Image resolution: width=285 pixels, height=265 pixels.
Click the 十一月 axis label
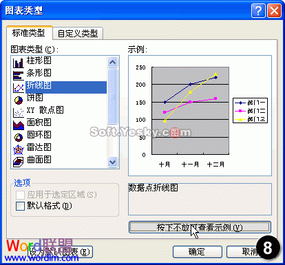pyautogui.click(x=190, y=165)
